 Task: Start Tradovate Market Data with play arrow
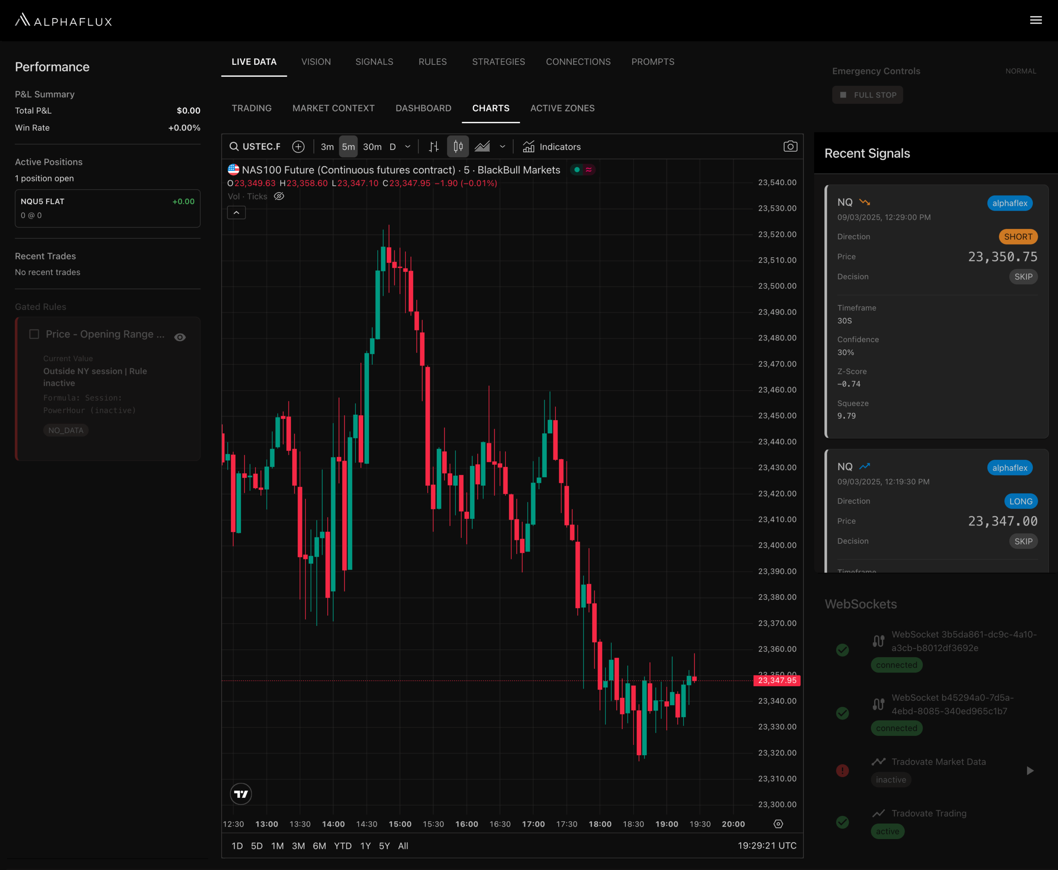pyautogui.click(x=1029, y=770)
